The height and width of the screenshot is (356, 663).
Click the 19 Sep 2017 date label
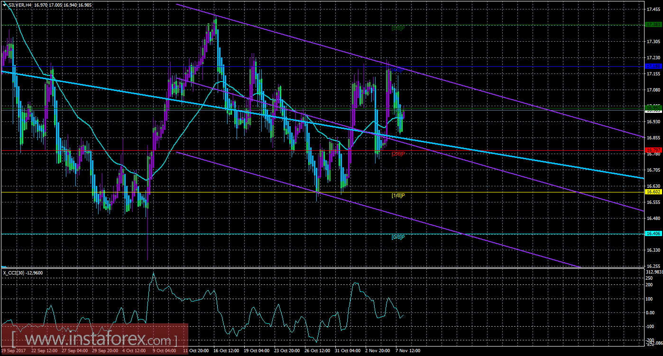pyautogui.click(x=13, y=351)
